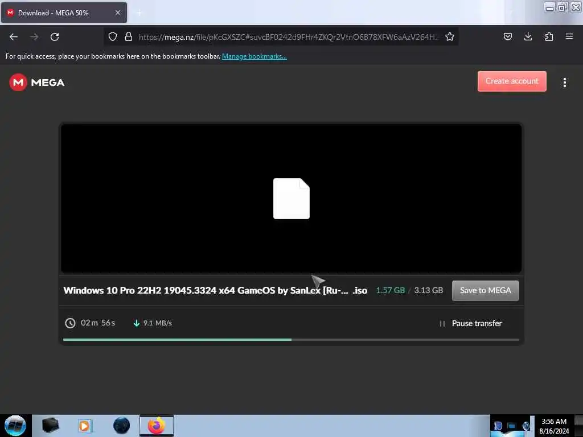Open the Firefox downloads panel
Image resolution: width=583 pixels, height=437 pixels.
[528, 36]
